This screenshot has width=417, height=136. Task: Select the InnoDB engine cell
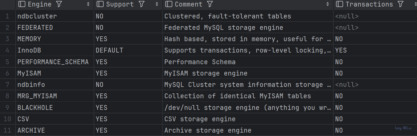point(29,50)
